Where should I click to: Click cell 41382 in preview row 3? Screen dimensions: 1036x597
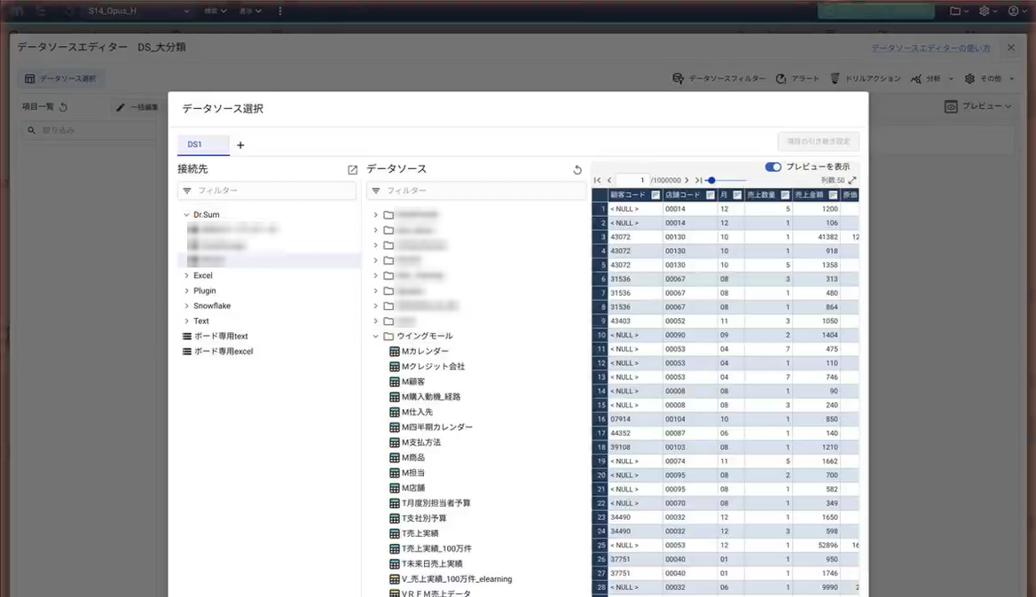(x=817, y=236)
